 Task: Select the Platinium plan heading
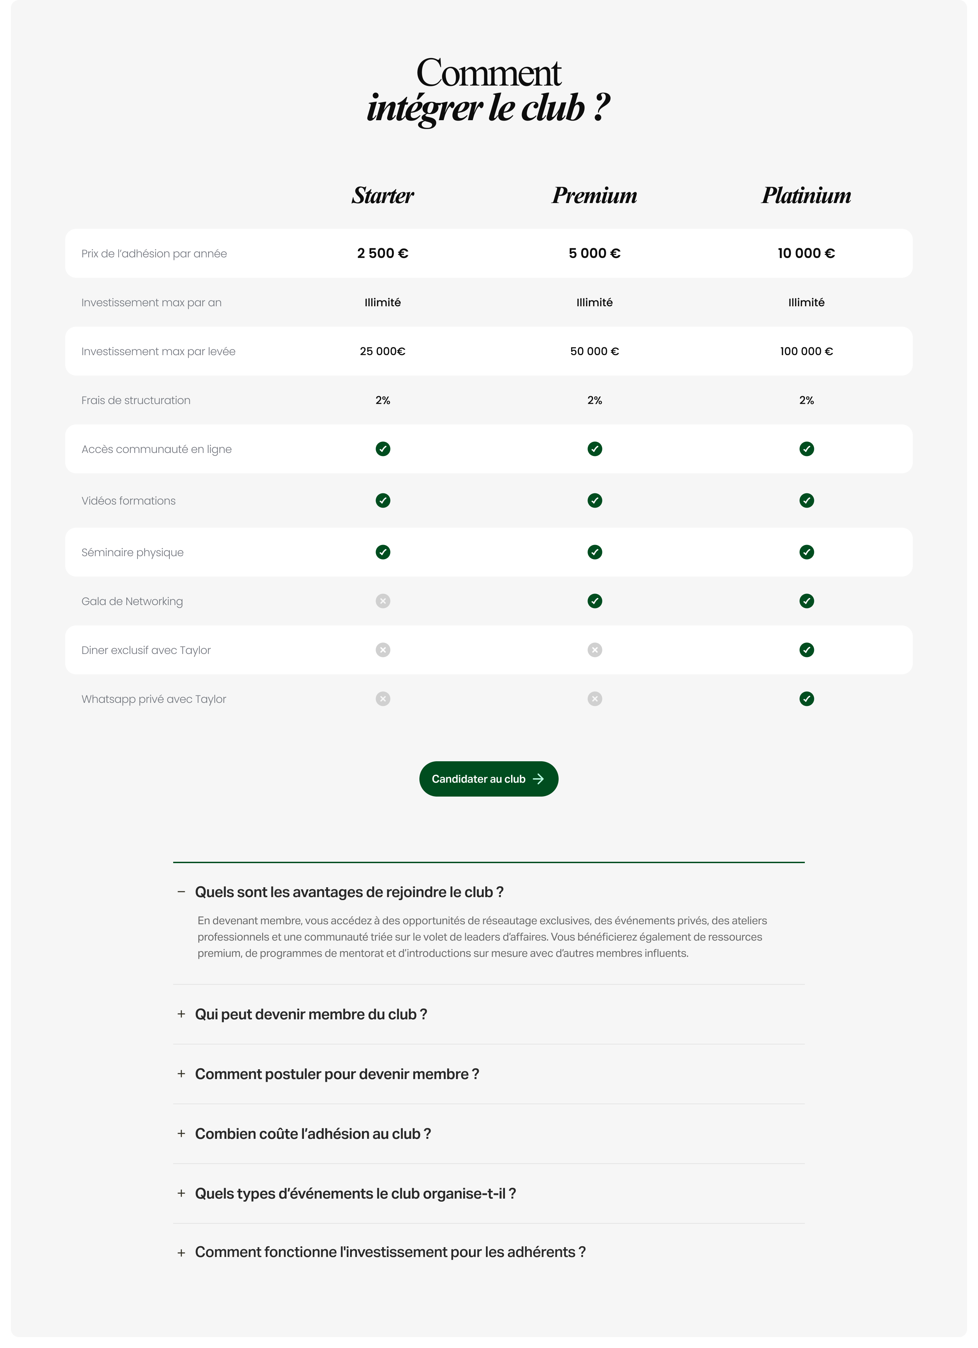point(806,196)
